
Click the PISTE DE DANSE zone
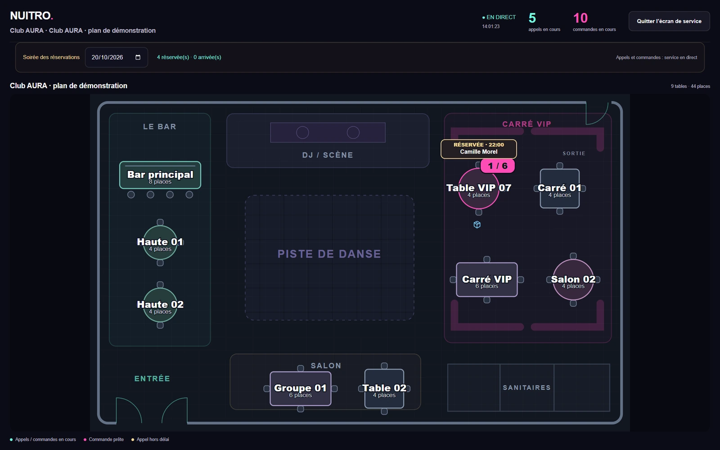[329, 257]
